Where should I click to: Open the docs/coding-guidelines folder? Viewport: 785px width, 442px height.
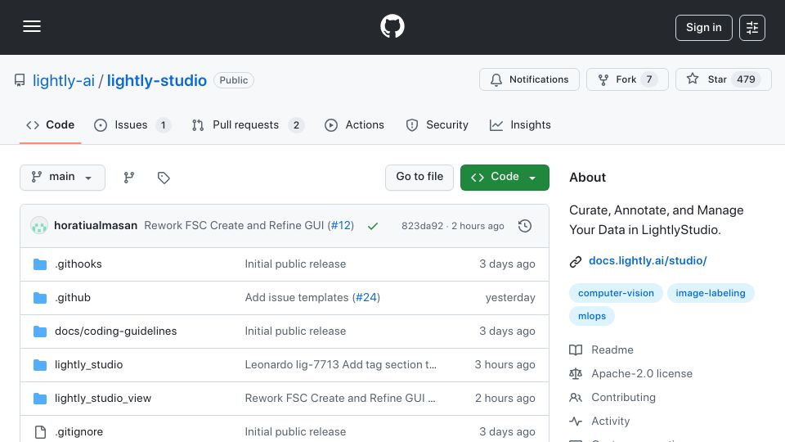(x=115, y=331)
